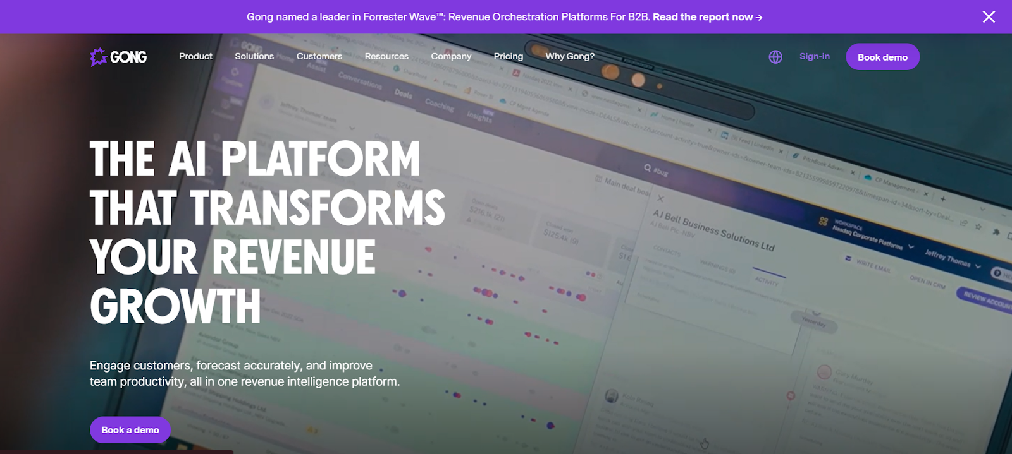1012x454 pixels.
Task: Open the Product menu
Action: coord(195,56)
